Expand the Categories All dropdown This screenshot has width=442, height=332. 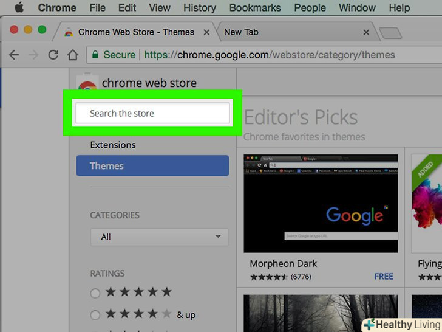160,237
